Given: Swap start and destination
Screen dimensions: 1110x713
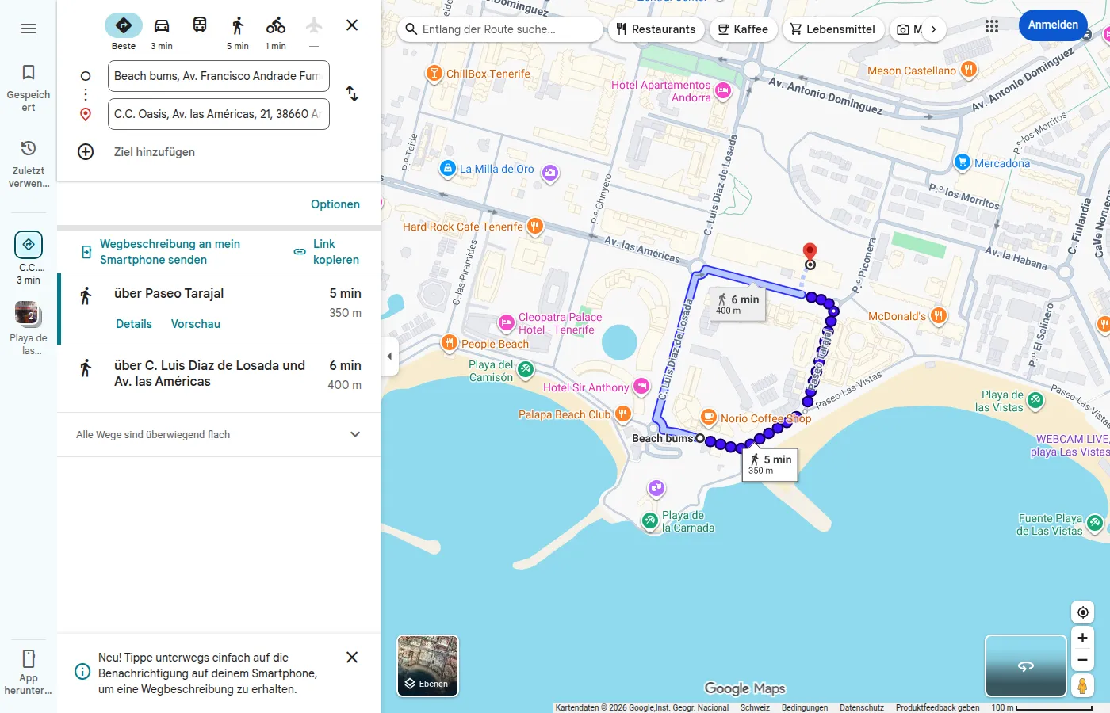Looking at the screenshot, I should coord(352,93).
